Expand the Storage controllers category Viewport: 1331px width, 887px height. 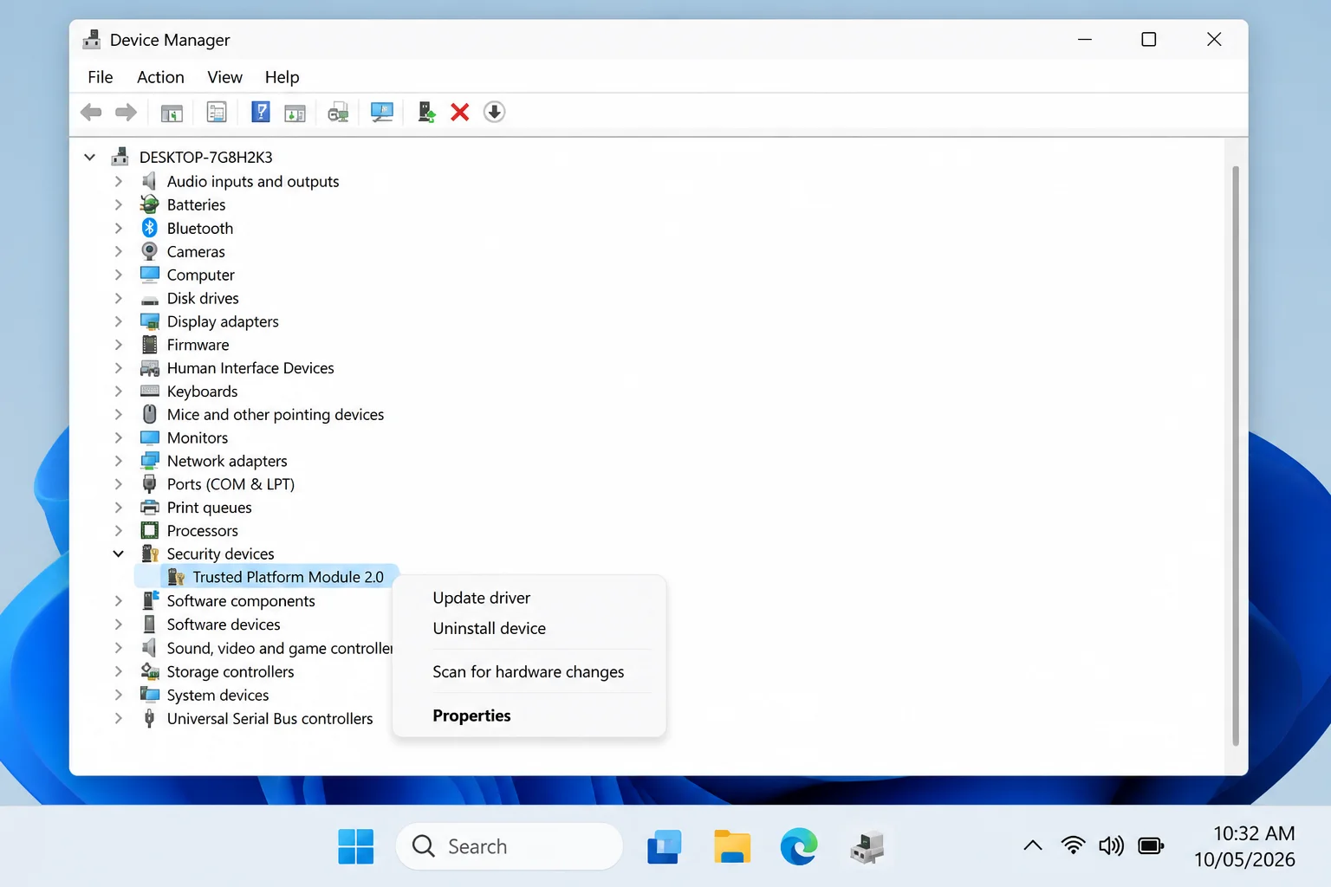(x=119, y=671)
